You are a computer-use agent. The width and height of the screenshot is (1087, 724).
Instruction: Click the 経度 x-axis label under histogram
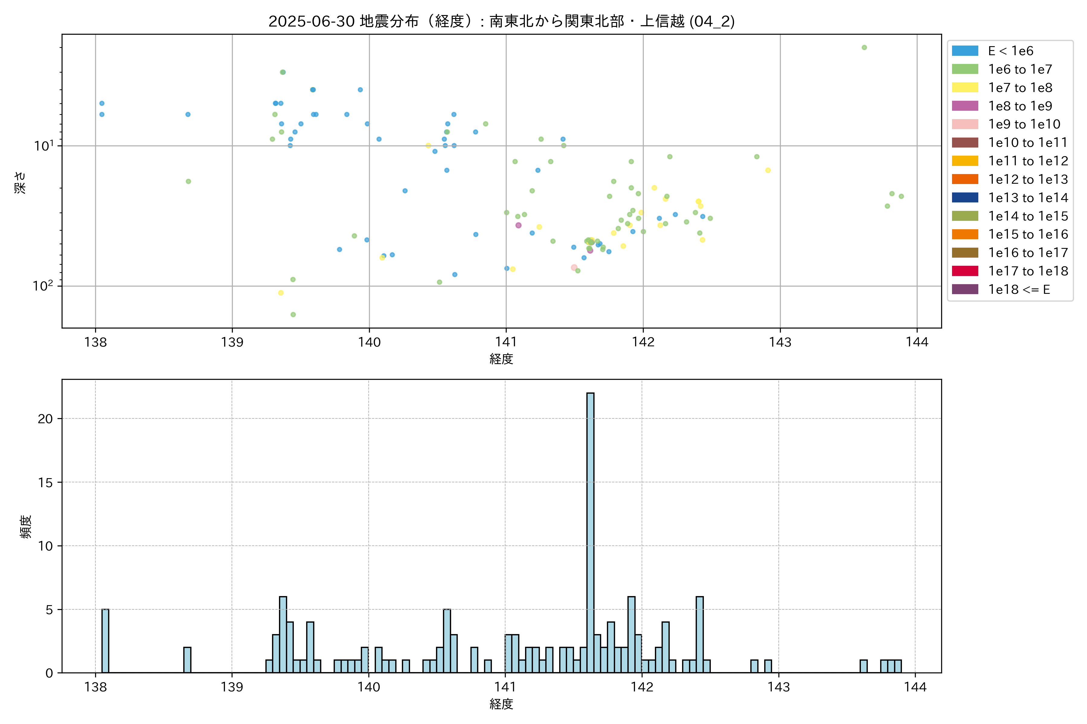click(502, 704)
